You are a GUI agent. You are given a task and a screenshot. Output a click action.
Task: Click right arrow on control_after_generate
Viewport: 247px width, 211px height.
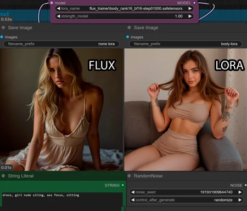(240, 200)
